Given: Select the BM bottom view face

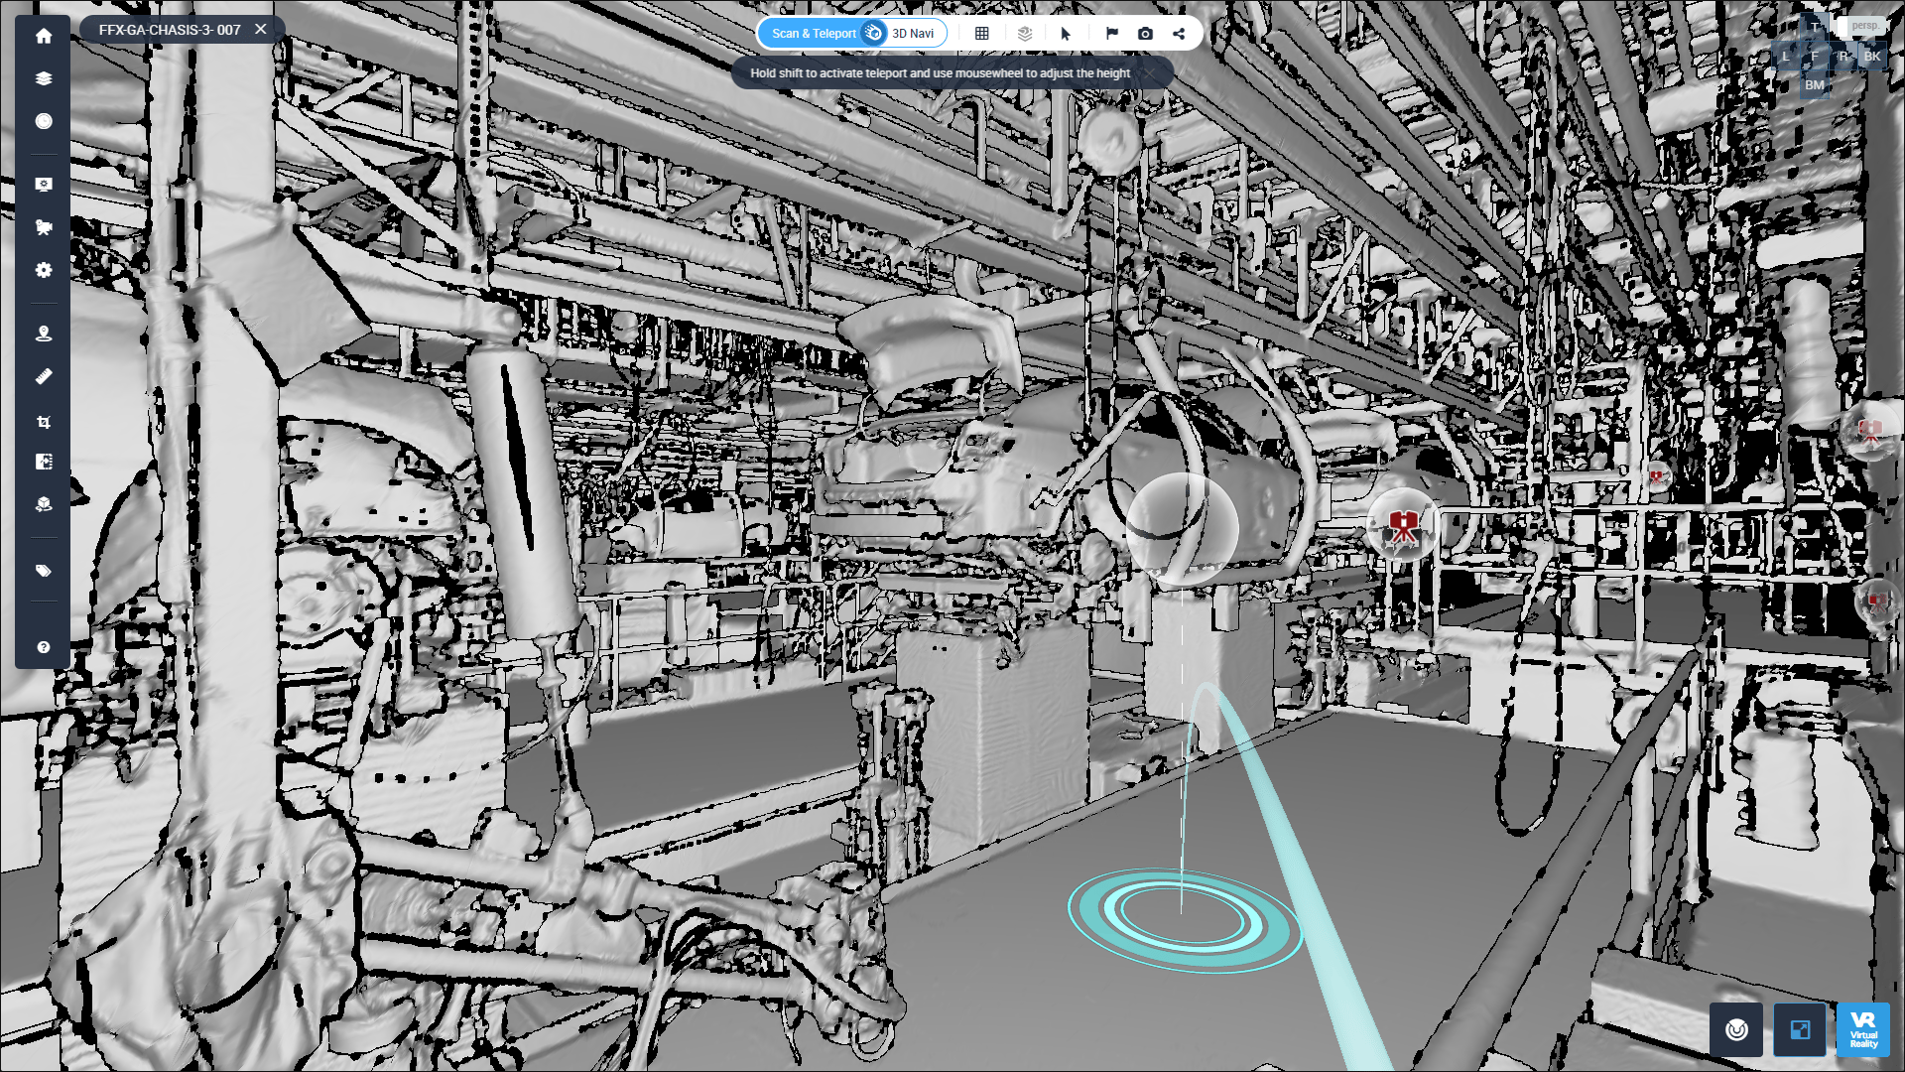Looking at the screenshot, I should pos(1815,85).
